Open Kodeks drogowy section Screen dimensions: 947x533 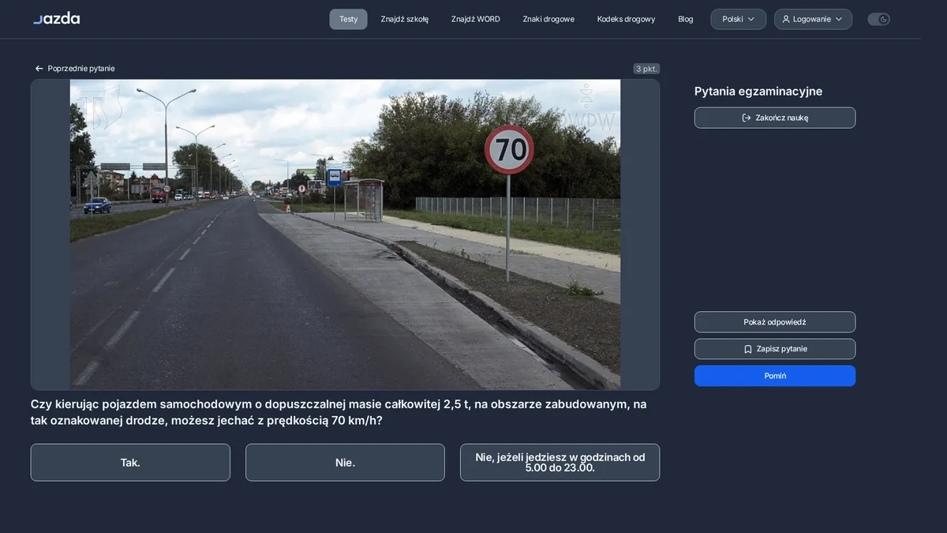(626, 19)
